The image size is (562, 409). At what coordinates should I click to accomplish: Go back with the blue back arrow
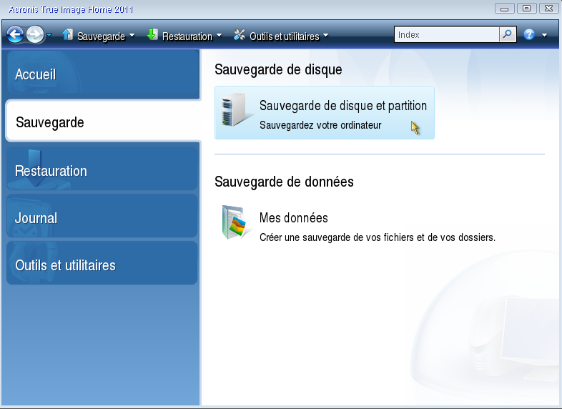coord(16,35)
